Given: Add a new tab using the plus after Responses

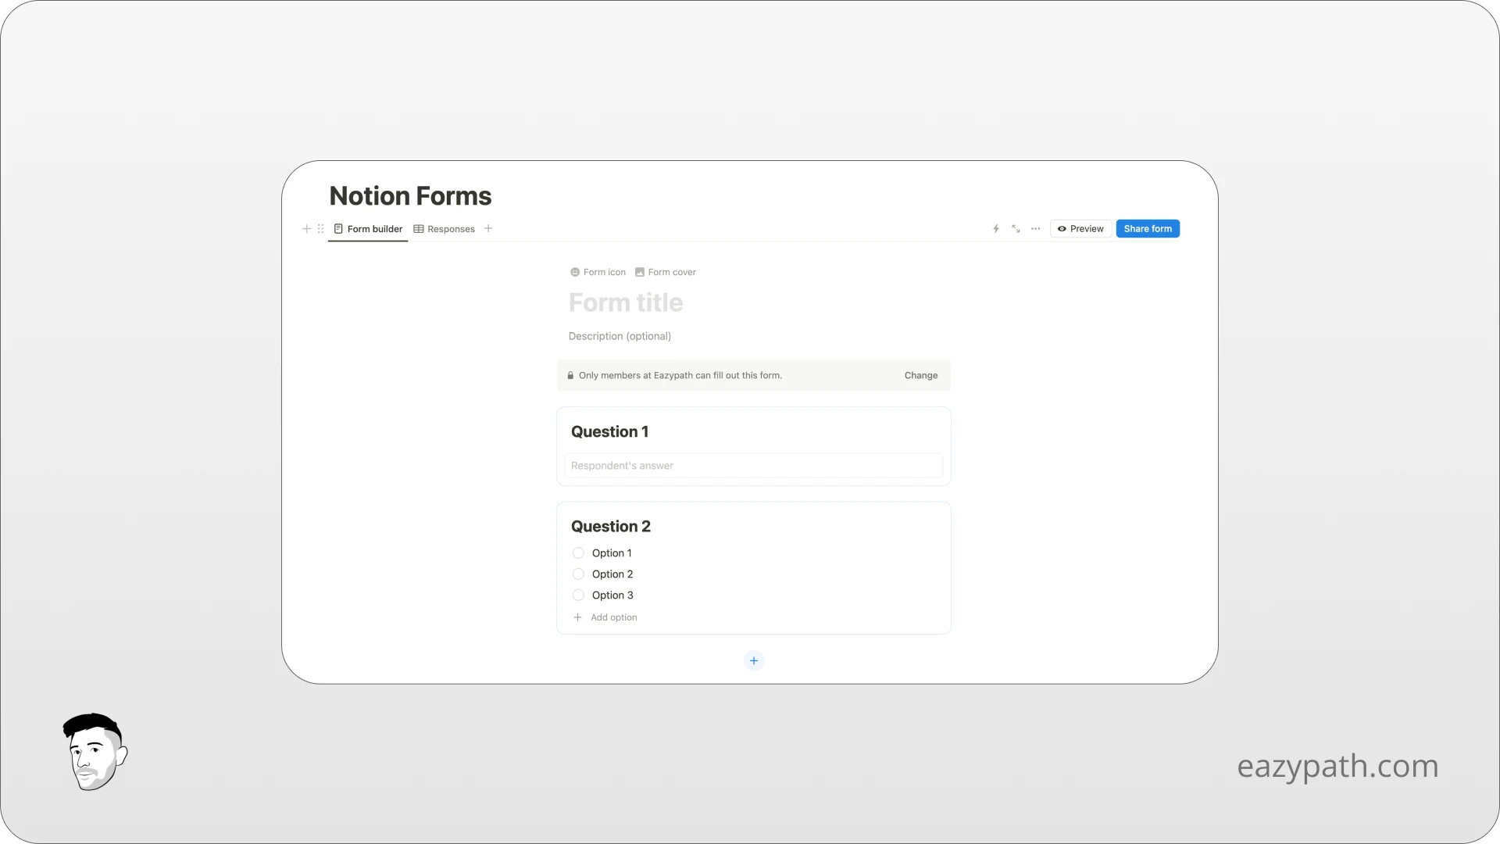Looking at the screenshot, I should 488,228.
